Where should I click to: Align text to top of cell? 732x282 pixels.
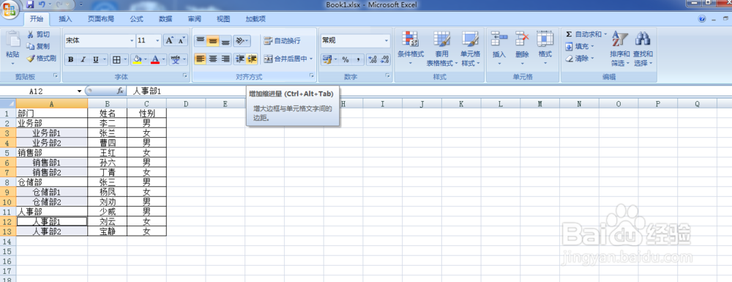tap(201, 40)
